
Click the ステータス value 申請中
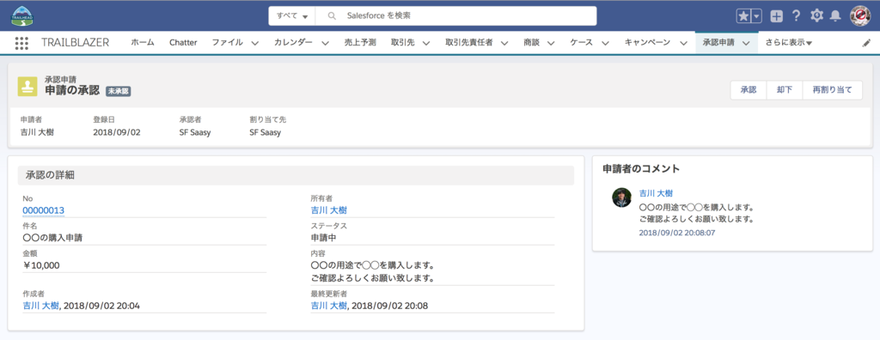coord(323,238)
